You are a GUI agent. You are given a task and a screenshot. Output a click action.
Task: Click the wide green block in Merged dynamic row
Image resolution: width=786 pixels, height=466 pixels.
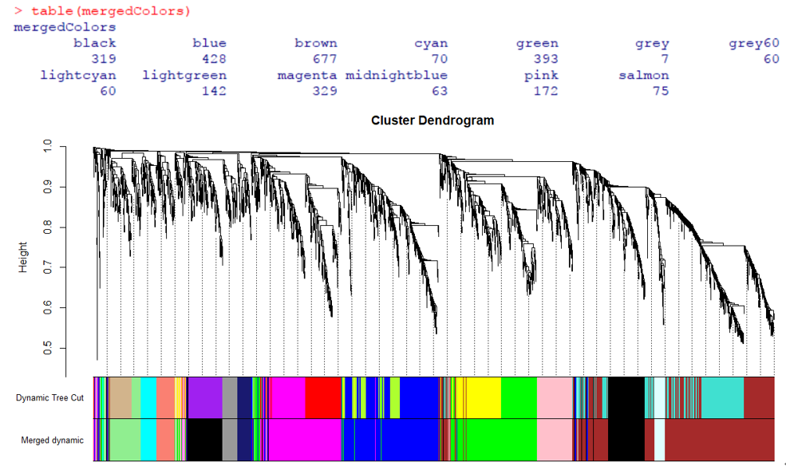pyautogui.click(x=501, y=440)
